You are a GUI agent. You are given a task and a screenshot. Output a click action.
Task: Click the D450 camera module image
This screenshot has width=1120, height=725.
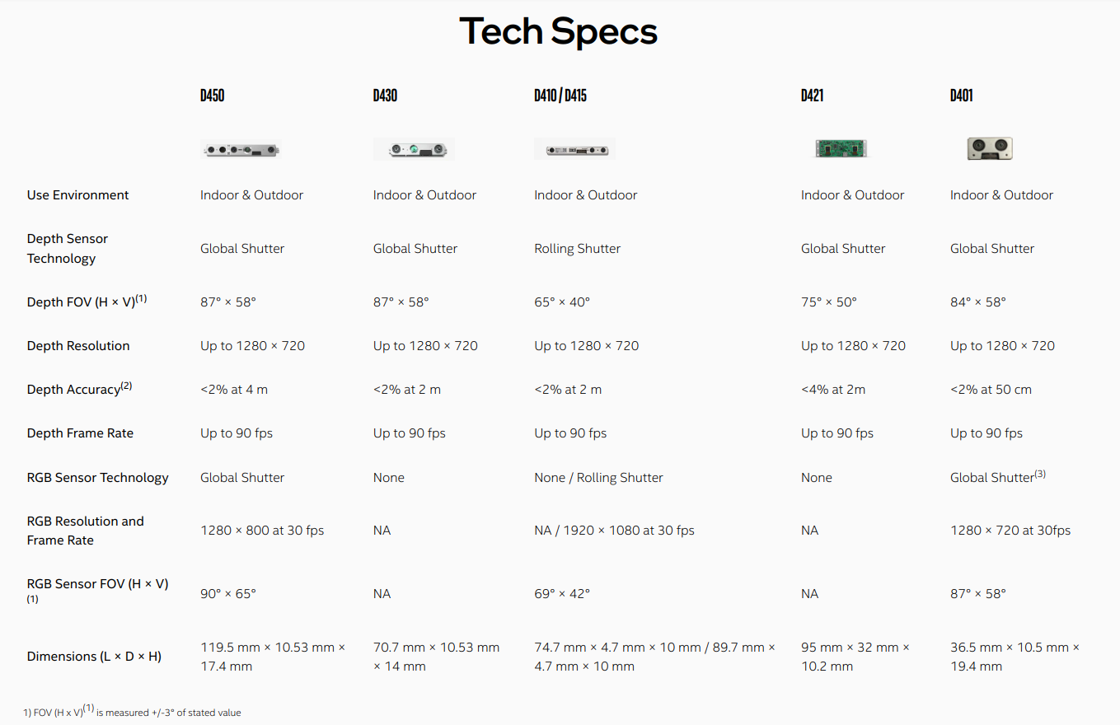click(241, 149)
